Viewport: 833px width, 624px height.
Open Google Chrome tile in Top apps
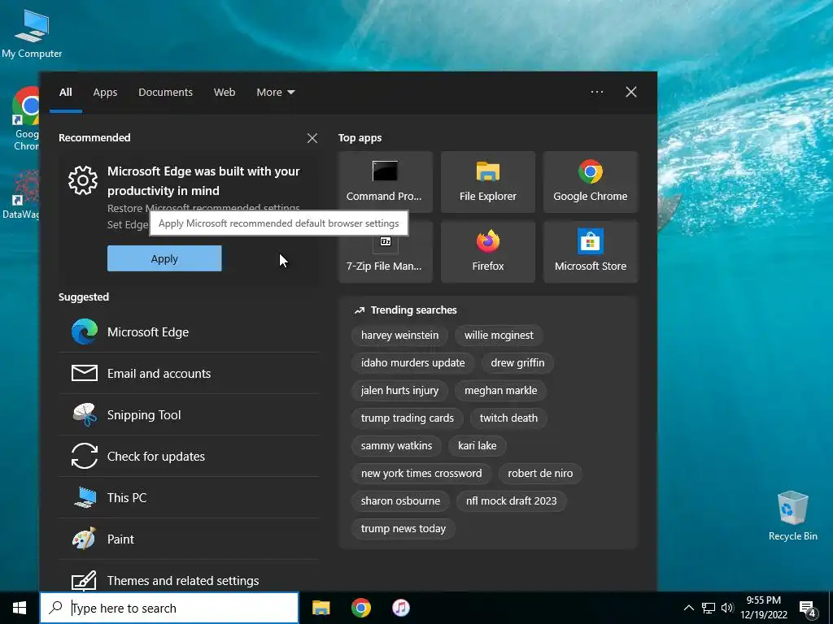tap(591, 182)
